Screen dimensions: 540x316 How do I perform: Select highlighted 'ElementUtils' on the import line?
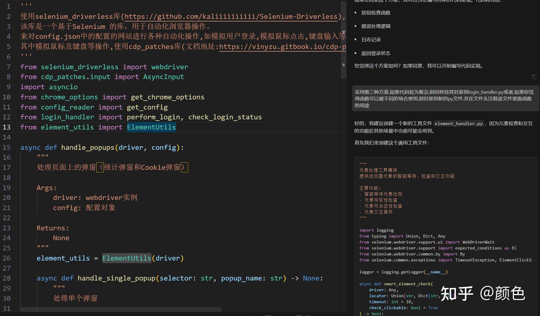151,127
